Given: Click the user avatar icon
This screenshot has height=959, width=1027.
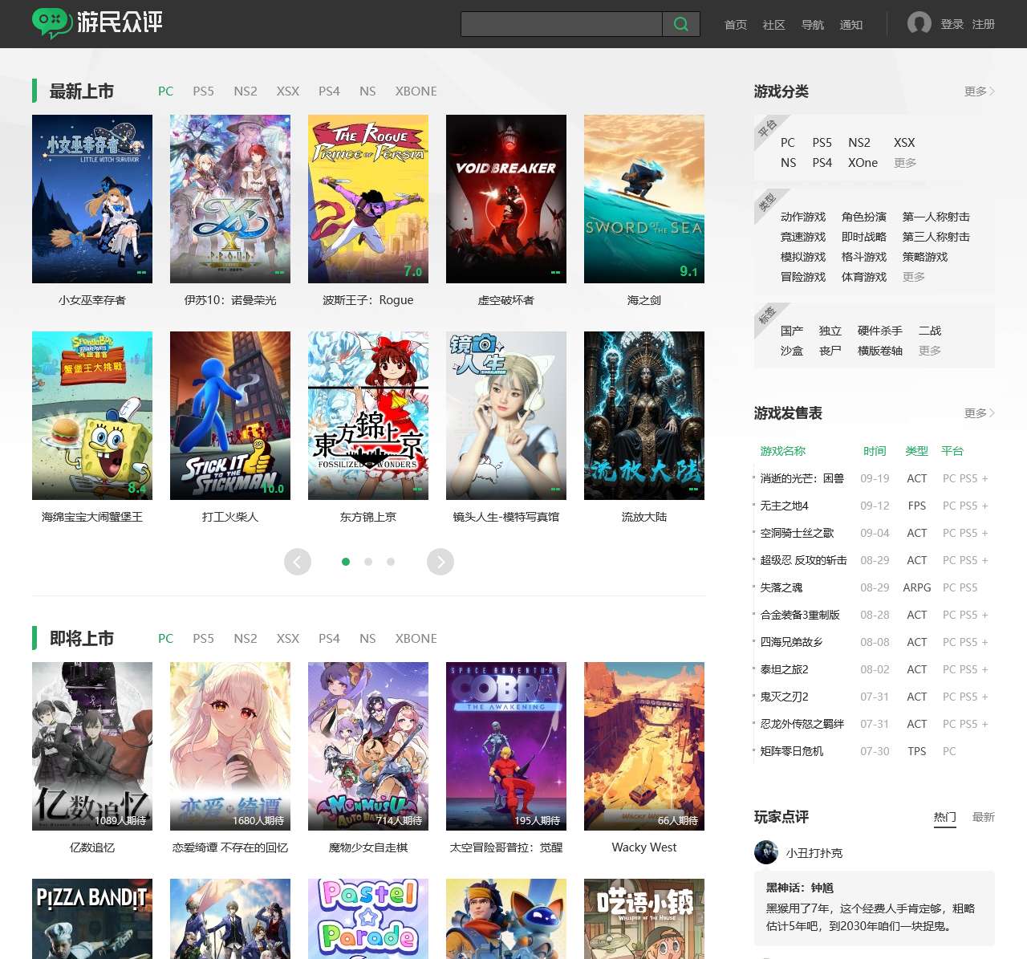Looking at the screenshot, I should tap(919, 23).
